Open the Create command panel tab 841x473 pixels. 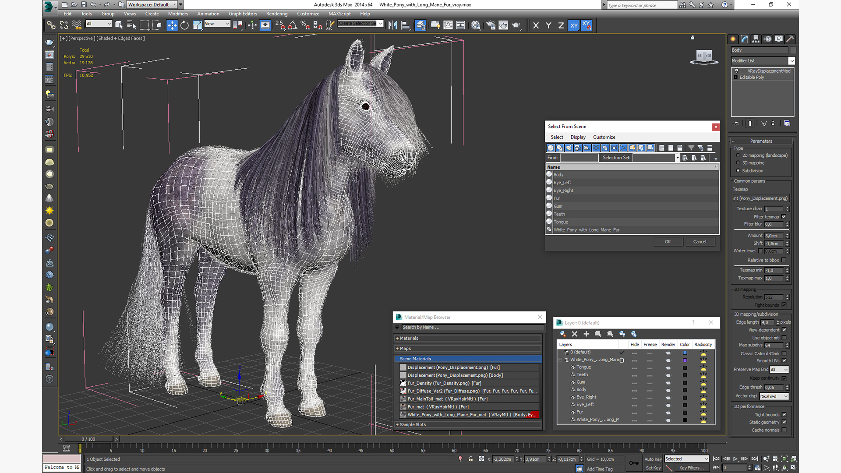pyautogui.click(x=733, y=39)
